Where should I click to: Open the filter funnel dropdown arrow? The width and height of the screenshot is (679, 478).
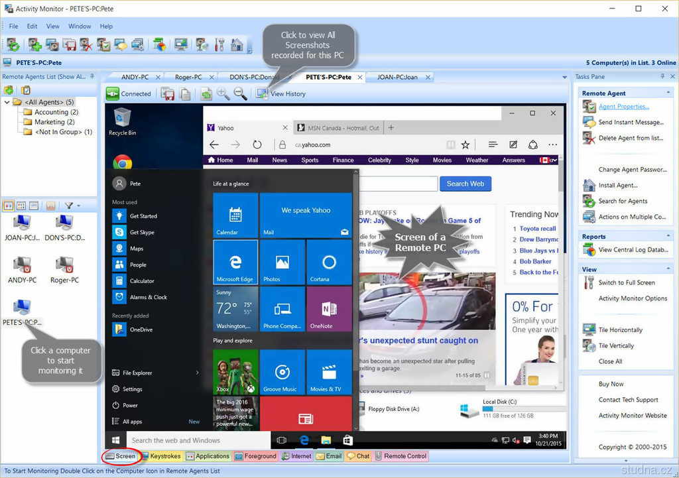(78, 206)
